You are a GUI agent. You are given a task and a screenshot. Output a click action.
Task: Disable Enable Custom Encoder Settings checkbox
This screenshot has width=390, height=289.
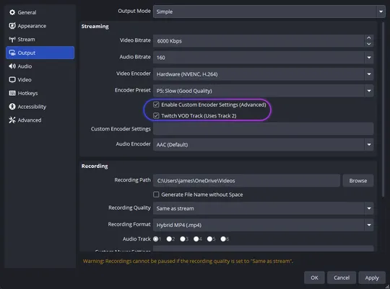coord(156,105)
